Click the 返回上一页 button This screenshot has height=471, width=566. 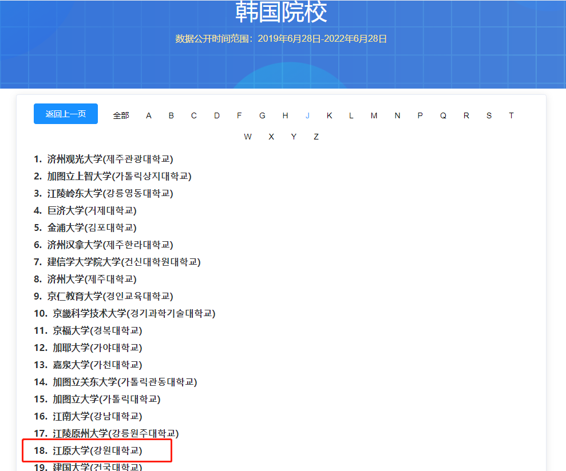(x=65, y=114)
